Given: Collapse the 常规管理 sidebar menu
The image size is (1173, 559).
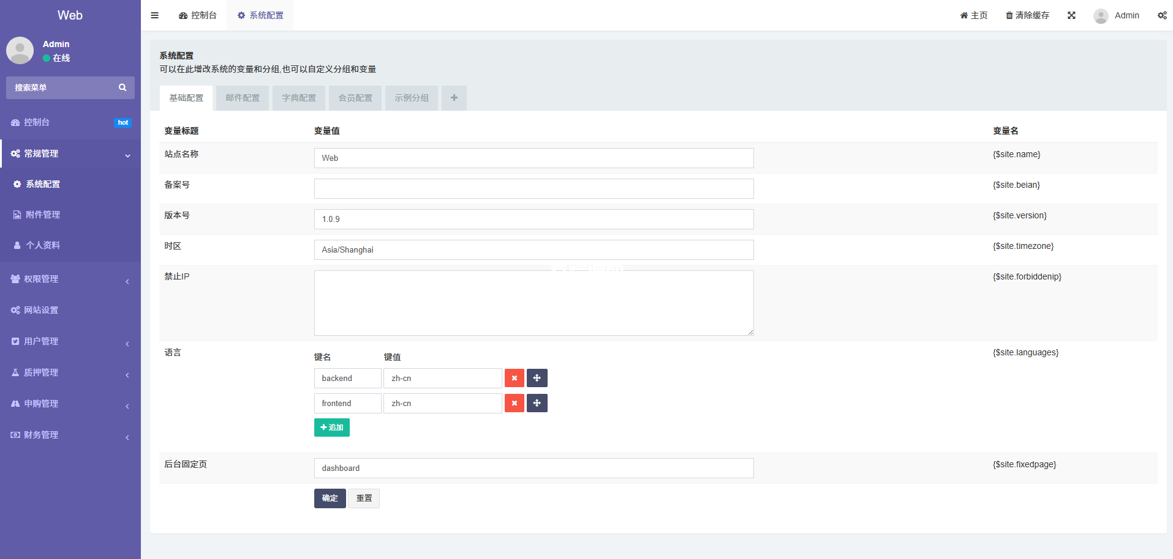Looking at the screenshot, I should [x=70, y=154].
